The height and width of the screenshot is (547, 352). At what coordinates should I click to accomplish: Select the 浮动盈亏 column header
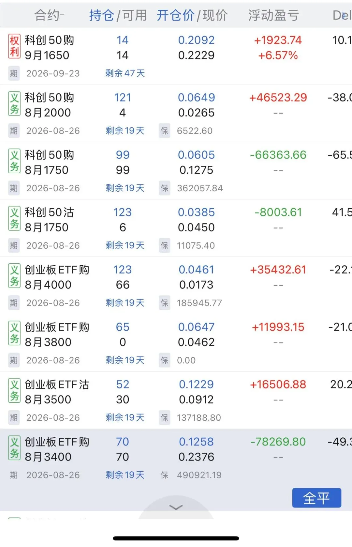(x=273, y=15)
